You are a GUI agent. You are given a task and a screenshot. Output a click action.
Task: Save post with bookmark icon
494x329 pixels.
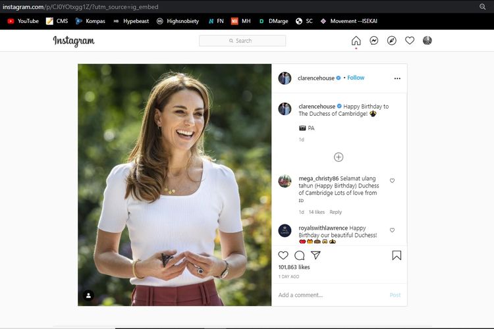397,255
